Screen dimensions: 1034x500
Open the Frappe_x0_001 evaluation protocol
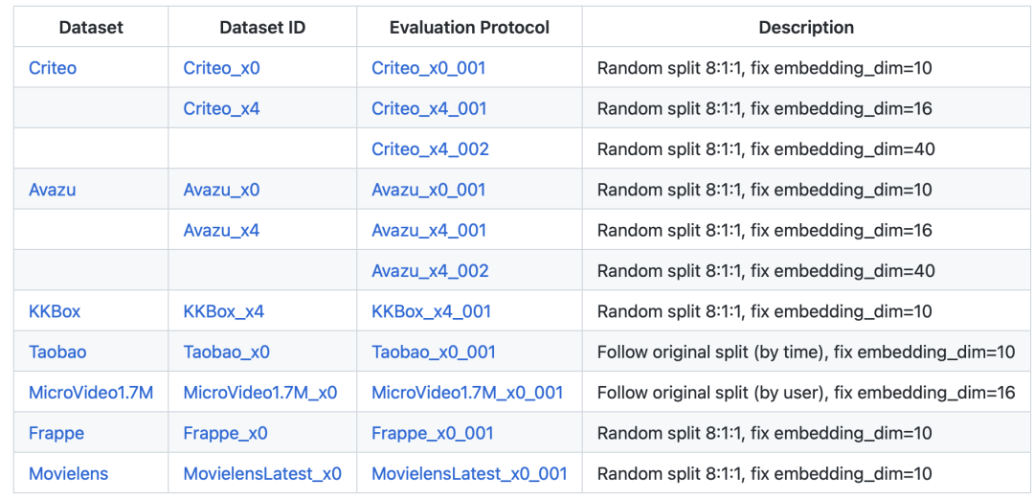(433, 433)
